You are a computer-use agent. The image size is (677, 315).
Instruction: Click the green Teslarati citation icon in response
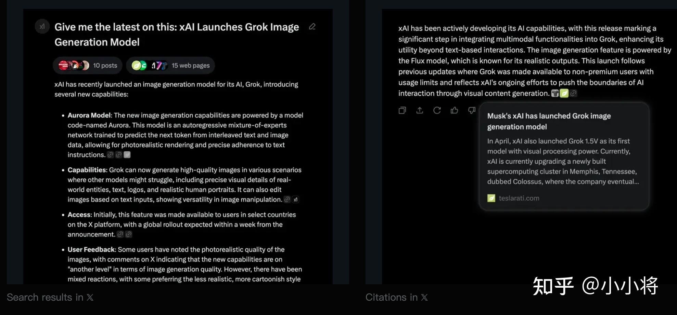(564, 93)
